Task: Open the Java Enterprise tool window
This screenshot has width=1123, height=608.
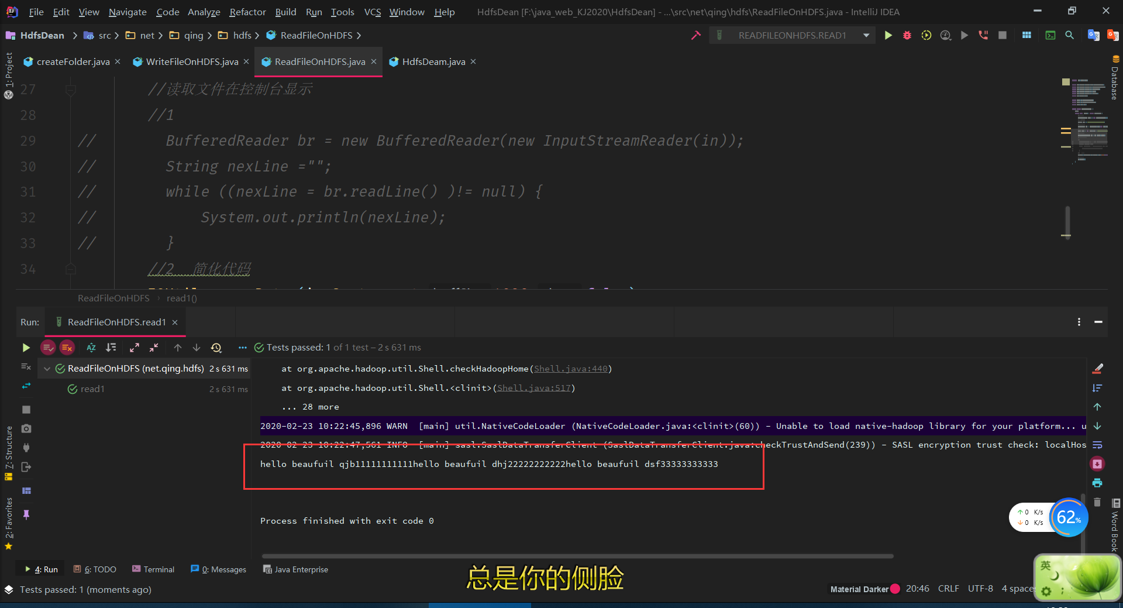Action: pyautogui.click(x=296, y=569)
